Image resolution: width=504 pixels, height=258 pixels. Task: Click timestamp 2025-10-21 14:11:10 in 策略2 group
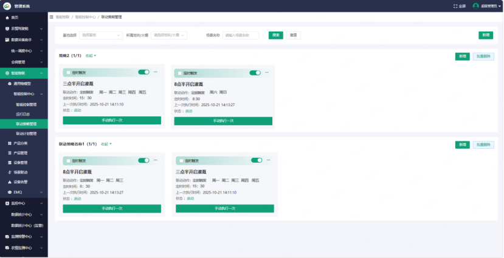point(107,104)
